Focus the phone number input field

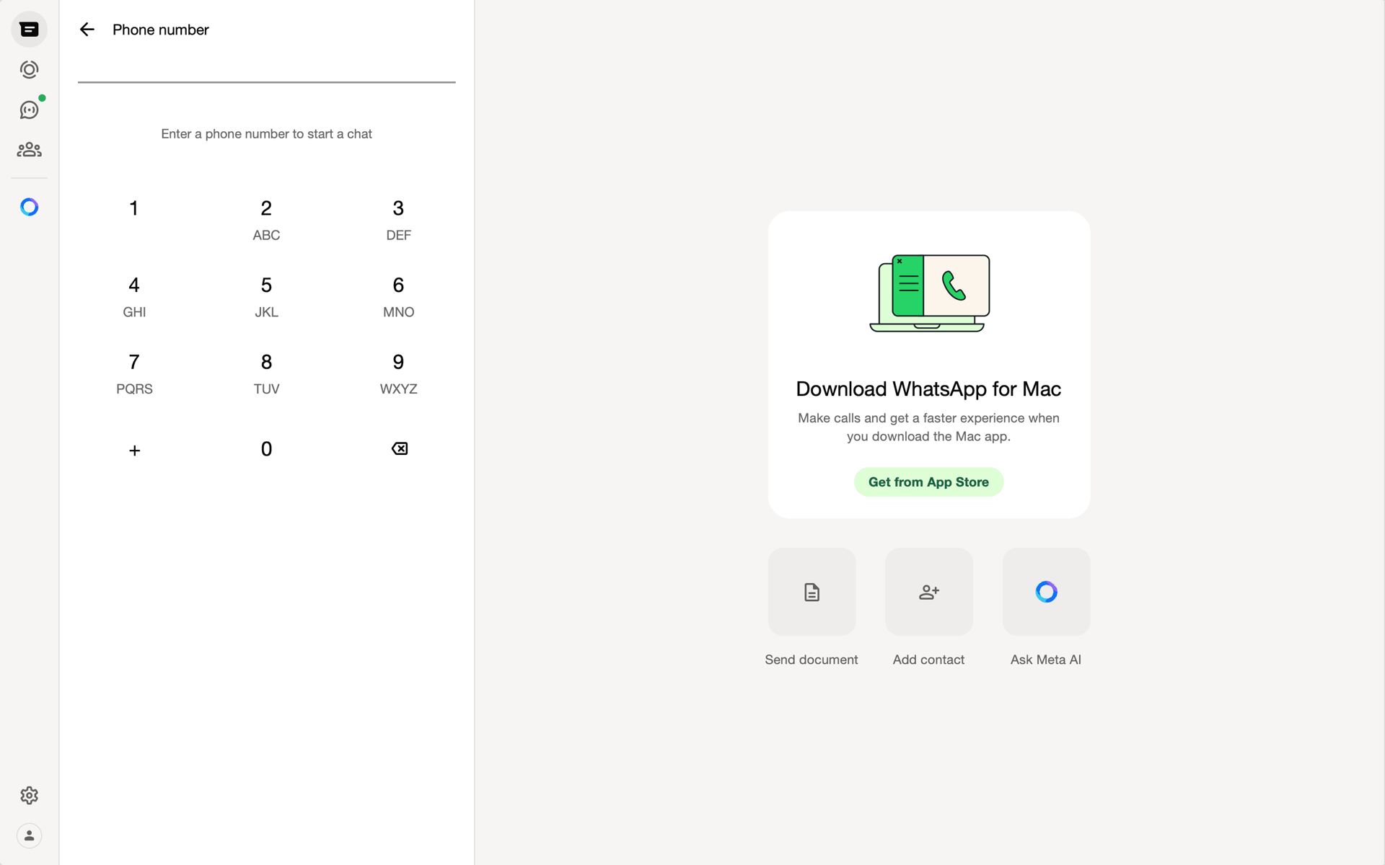[x=267, y=69]
